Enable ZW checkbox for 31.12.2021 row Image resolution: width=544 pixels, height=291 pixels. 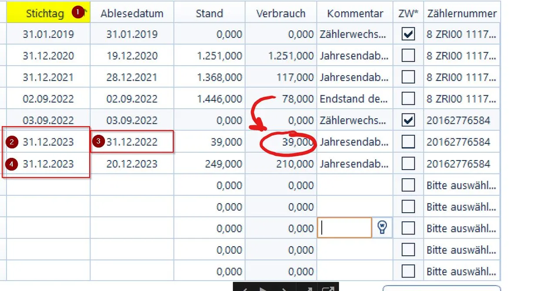click(x=408, y=77)
